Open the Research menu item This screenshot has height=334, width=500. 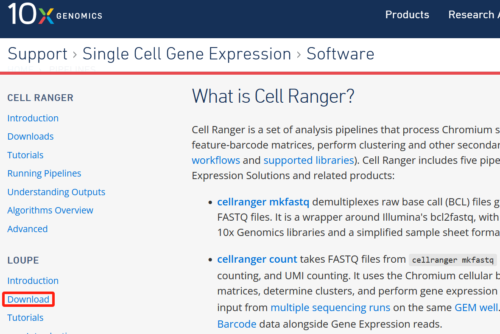[474, 15]
